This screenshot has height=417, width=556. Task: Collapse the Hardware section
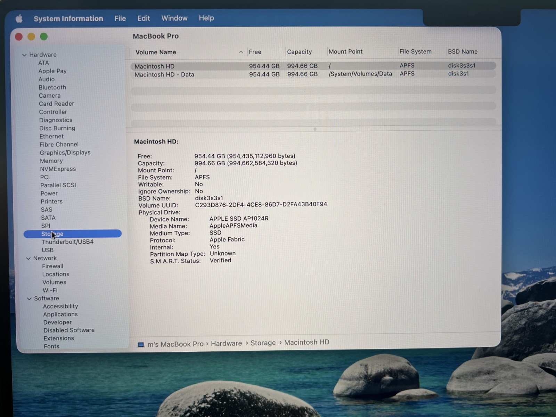pos(24,55)
